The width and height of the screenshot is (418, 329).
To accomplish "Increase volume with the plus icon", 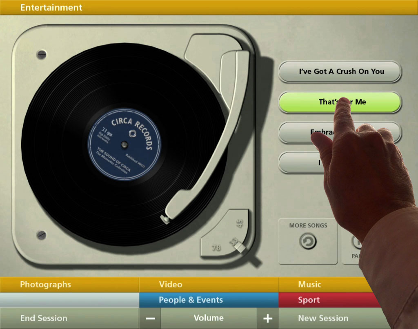I will [x=267, y=318].
